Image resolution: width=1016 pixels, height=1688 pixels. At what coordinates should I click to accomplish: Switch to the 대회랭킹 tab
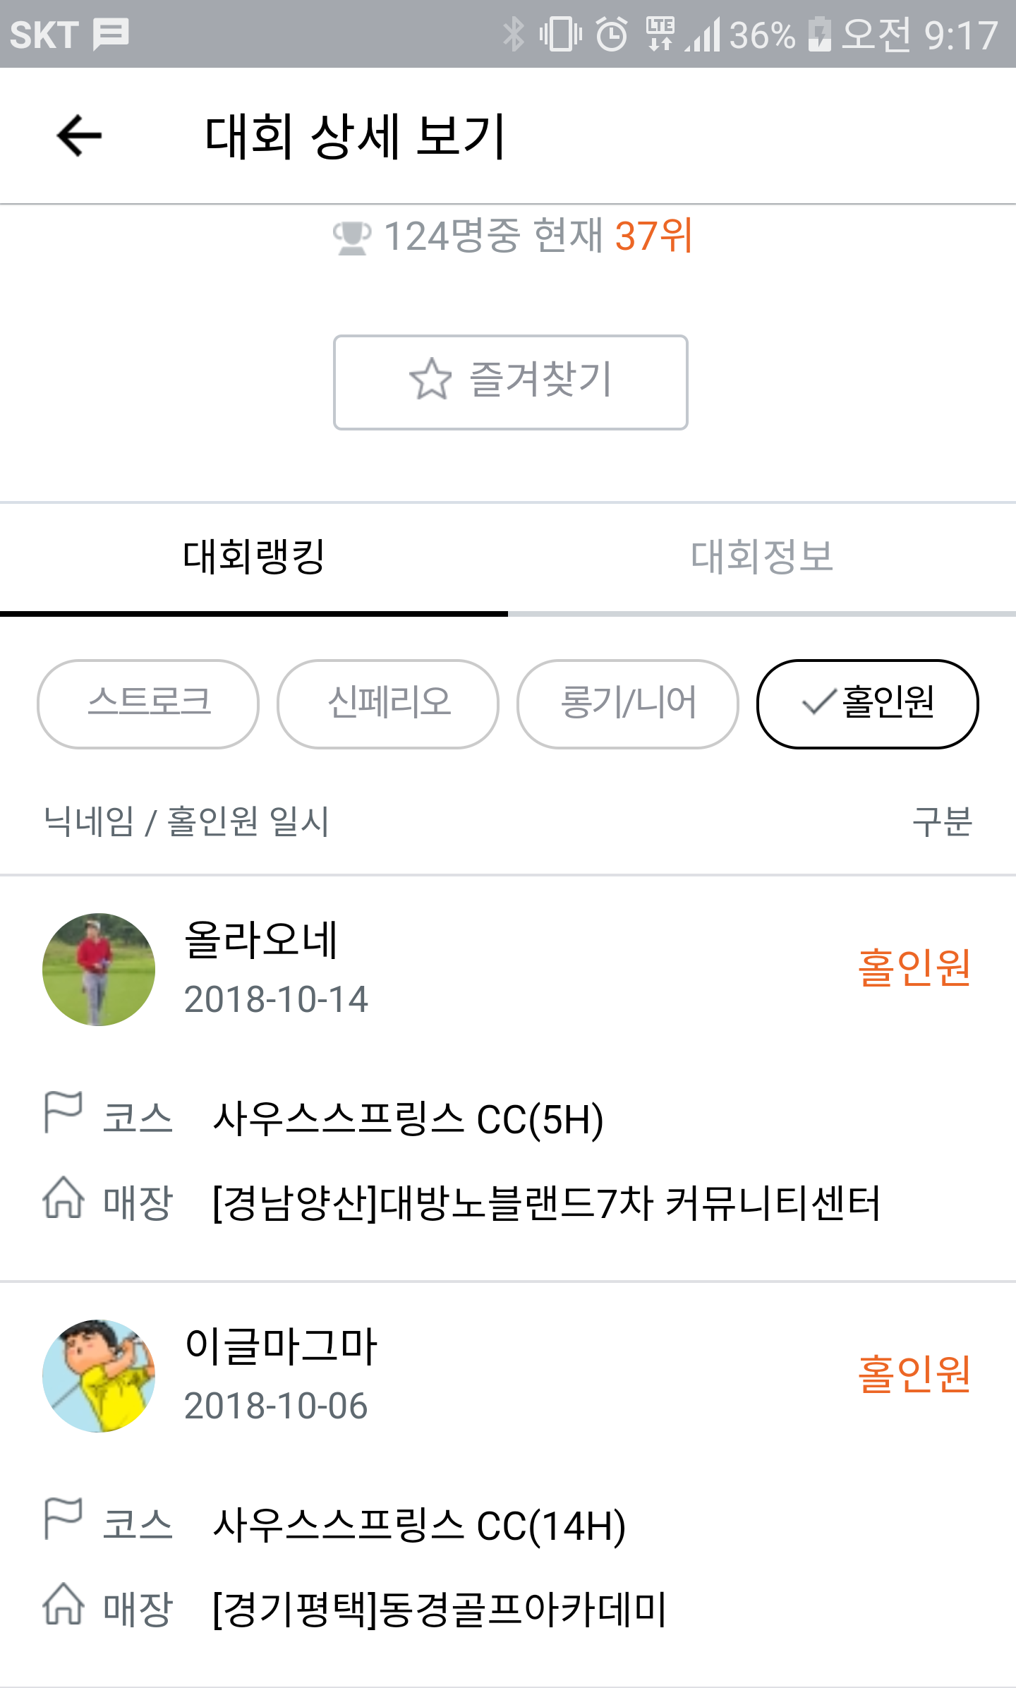(254, 557)
